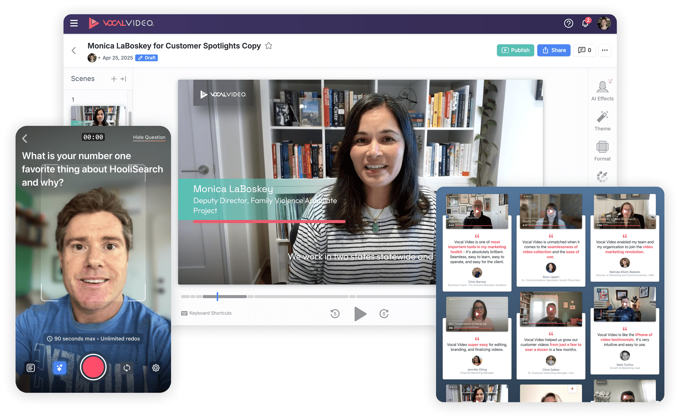Click Jennifer Elting's avatar
Image resolution: width=680 pixels, height=419 pixels.
click(477, 360)
